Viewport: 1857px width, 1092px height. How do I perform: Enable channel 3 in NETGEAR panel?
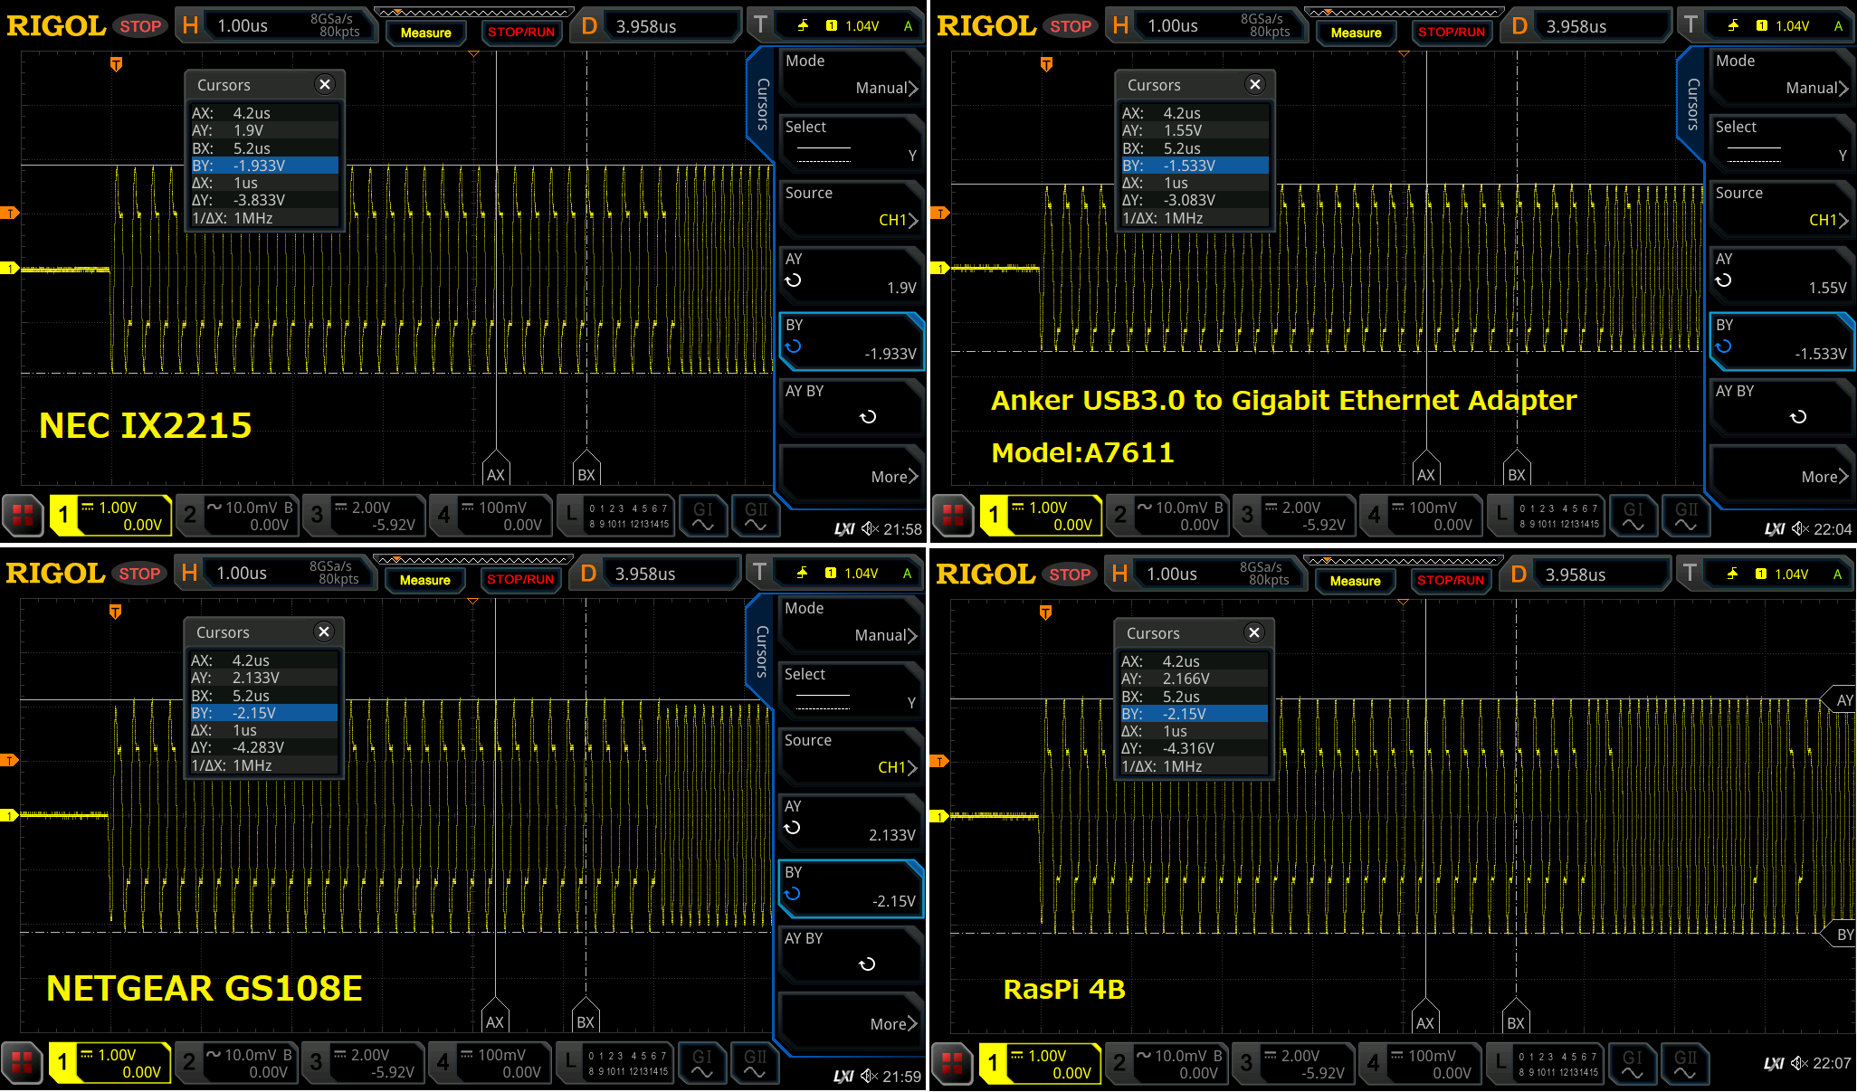(x=363, y=1063)
